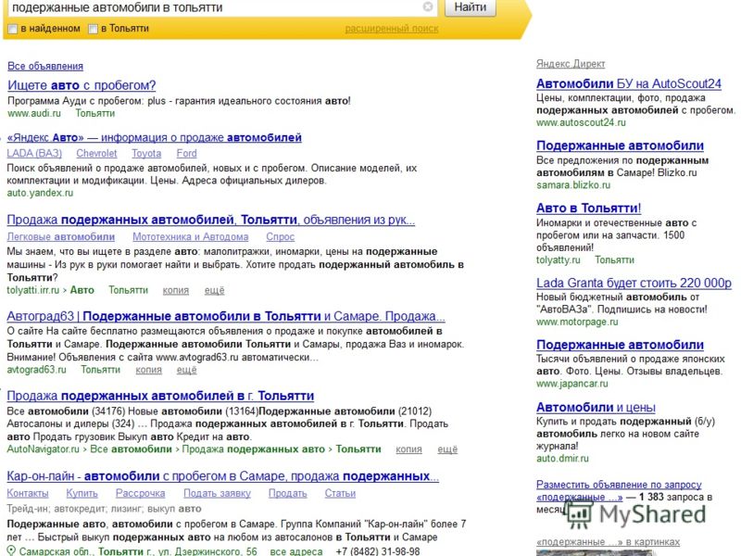
Task: Open the Рассрочка sublink
Action: tap(141, 493)
